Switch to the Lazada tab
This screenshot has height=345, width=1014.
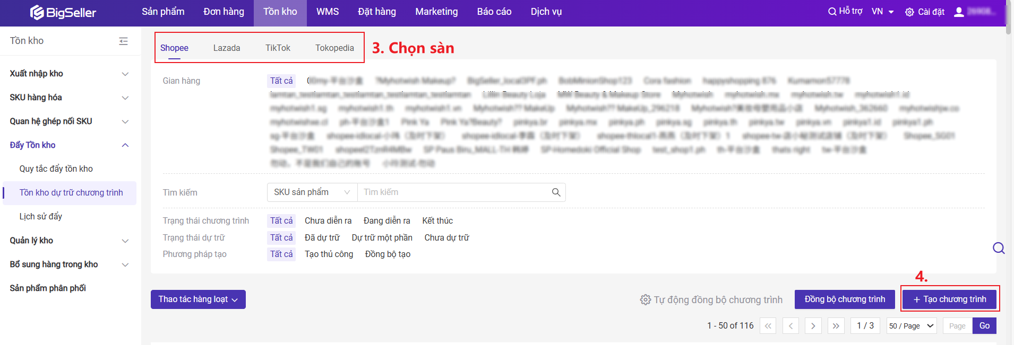click(x=227, y=48)
